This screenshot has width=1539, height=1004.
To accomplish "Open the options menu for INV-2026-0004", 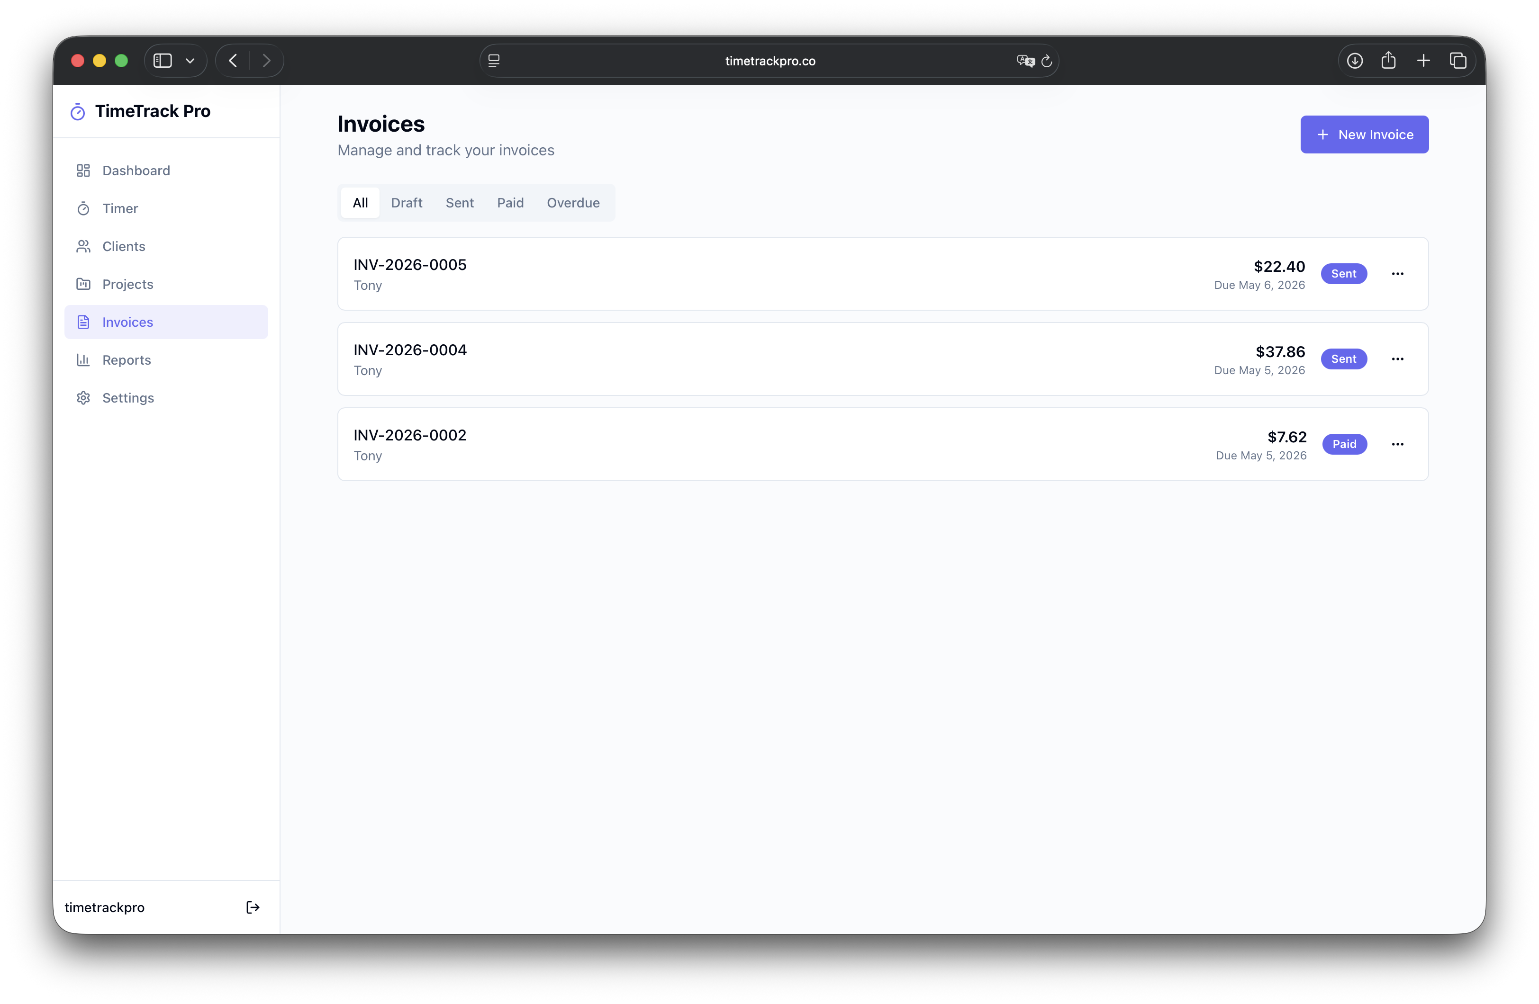I will click(x=1398, y=359).
